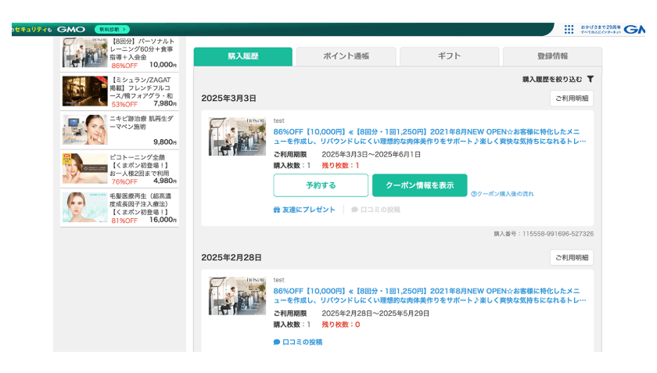Click the 無料診断 banner button
Screen dimensions: 657x373
pos(112,30)
